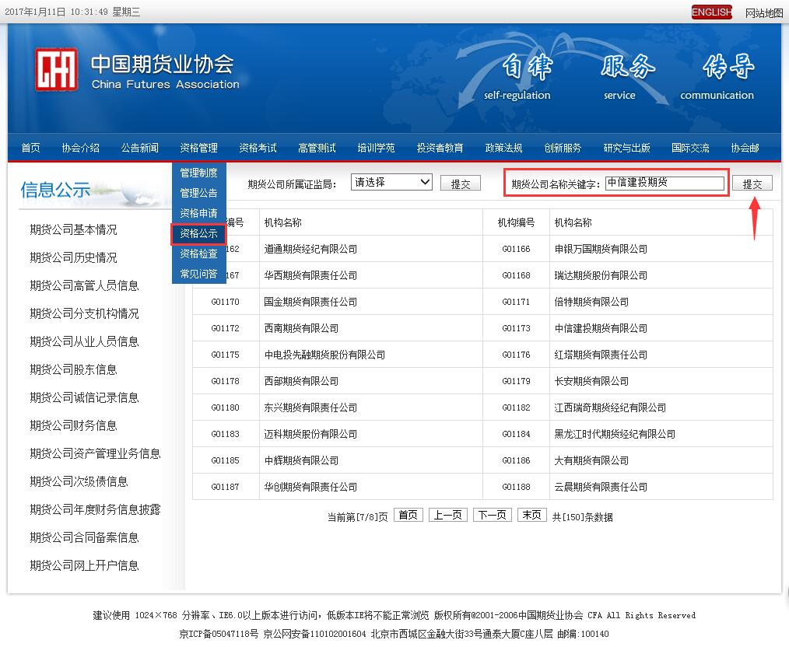Select 资格公示 in the dropdown menu
This screenshot has width=789, height=647.
pos(198,233)
